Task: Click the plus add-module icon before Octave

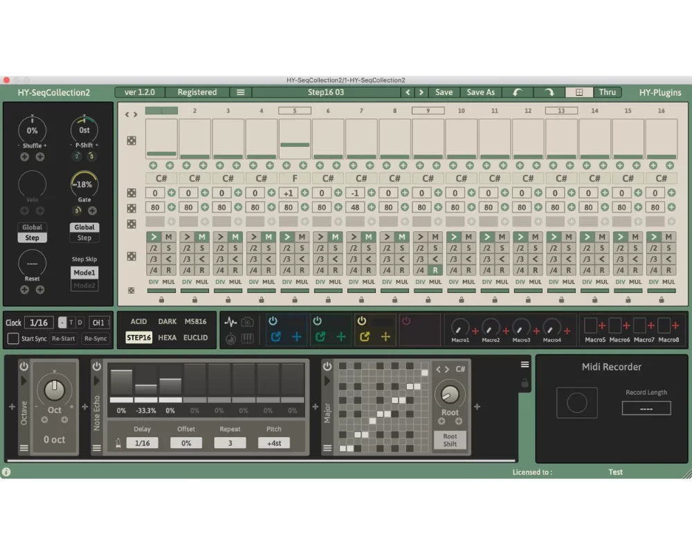Action: point(12,406)
